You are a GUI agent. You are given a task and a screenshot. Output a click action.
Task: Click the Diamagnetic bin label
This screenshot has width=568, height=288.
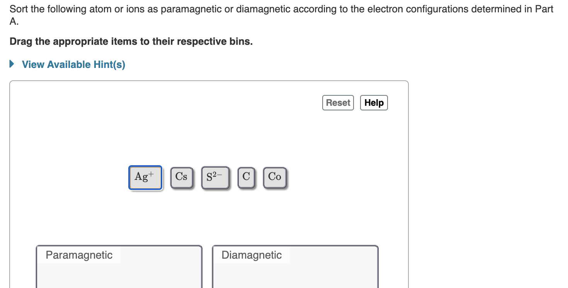pyautogui.click(x=251, y=255)
